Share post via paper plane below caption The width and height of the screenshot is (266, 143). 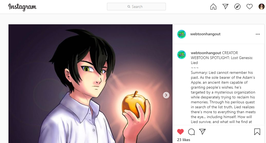[x=202, y=132]
